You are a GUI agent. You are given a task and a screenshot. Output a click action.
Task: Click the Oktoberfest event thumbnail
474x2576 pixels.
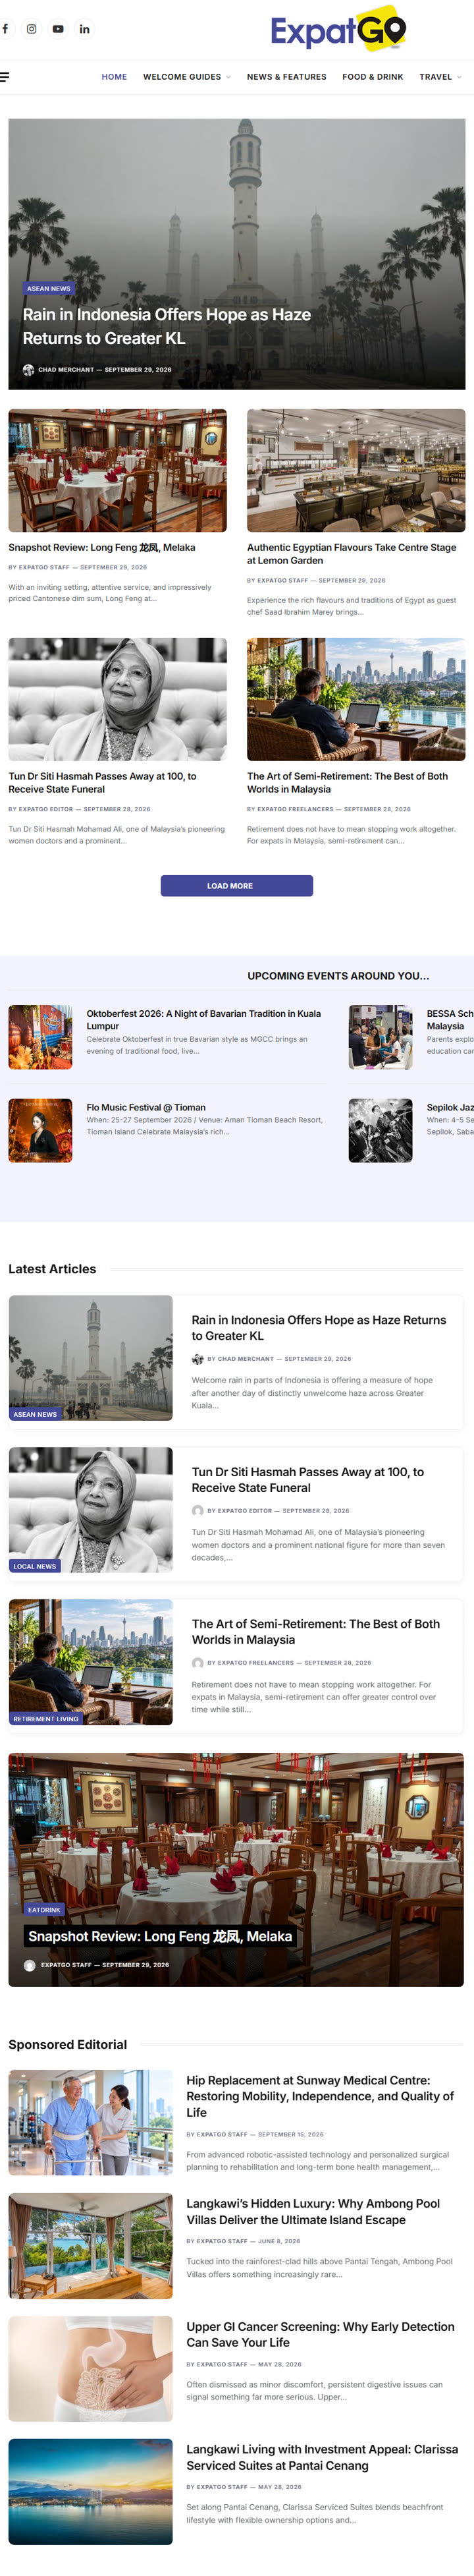click(41, 1037)
